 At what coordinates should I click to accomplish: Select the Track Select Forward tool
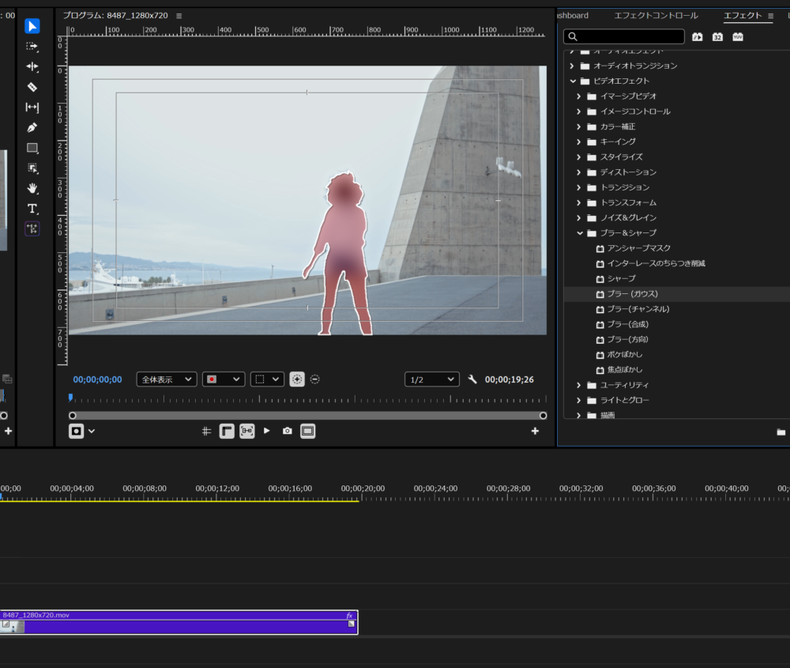pos(32,47)
